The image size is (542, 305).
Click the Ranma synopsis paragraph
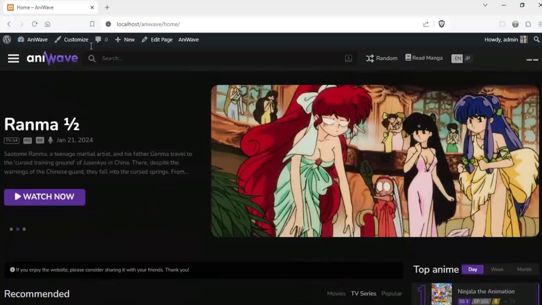click(98, 163)
